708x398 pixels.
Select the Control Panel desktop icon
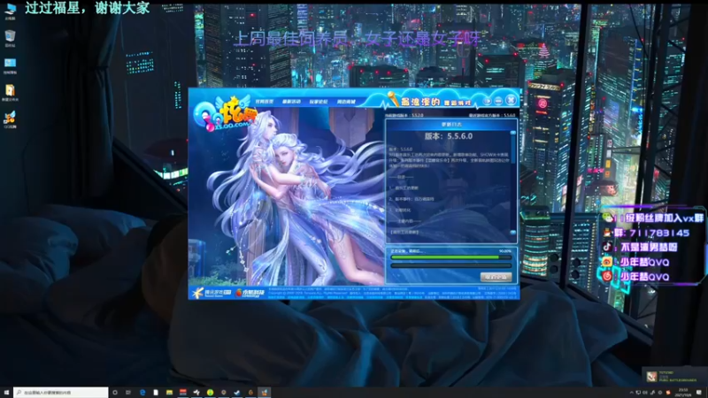click(10, 65)
